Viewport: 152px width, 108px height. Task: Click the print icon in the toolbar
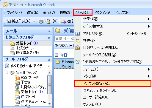(x=41, y=21)
